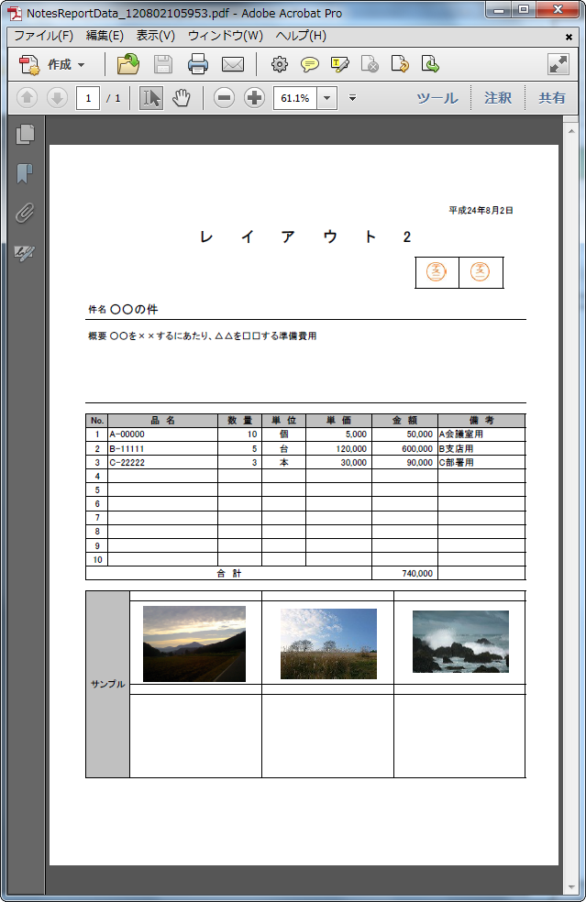Toggle full read mode view
The image size is (586, 902).
(558, 64)
